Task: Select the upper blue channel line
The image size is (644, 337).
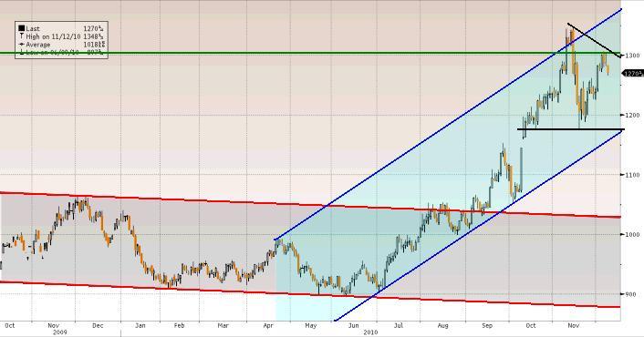Action: point(448,124)
